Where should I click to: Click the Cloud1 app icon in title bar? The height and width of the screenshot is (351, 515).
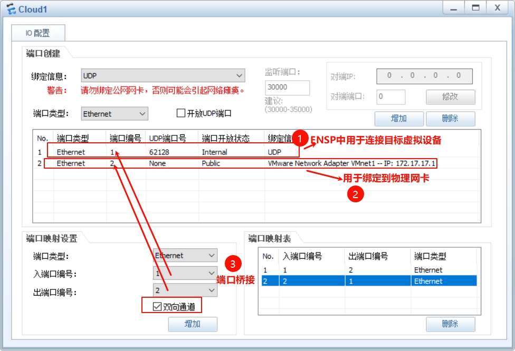[x=11, y=9]
